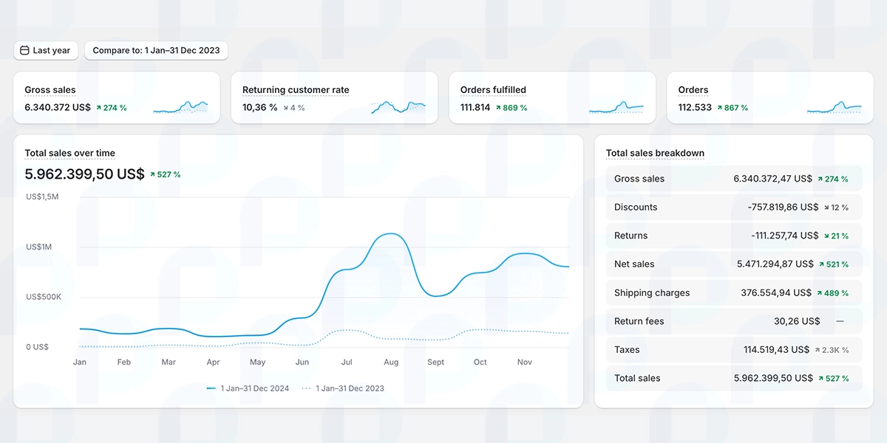Select the Returns breakdown row
Viewport: 887px width, 443px height.
(x=734, y=236)
